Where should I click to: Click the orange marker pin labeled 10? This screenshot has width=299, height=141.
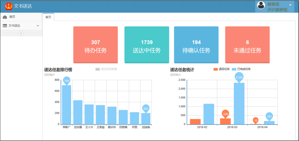click(256, 120)
